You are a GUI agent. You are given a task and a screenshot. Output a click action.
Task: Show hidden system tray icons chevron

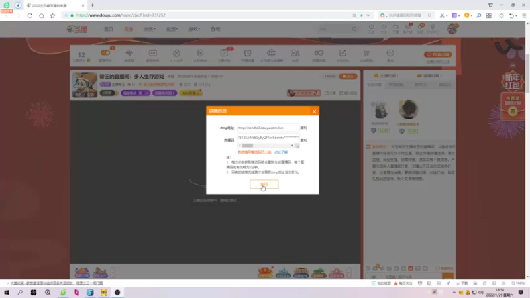(x=454, y=293)
